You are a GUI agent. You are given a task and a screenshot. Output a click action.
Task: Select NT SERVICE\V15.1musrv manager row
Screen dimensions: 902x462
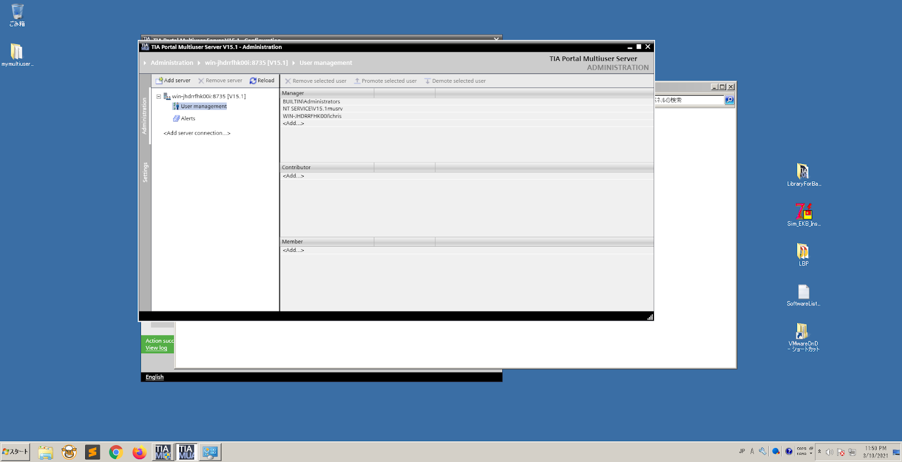467,109
